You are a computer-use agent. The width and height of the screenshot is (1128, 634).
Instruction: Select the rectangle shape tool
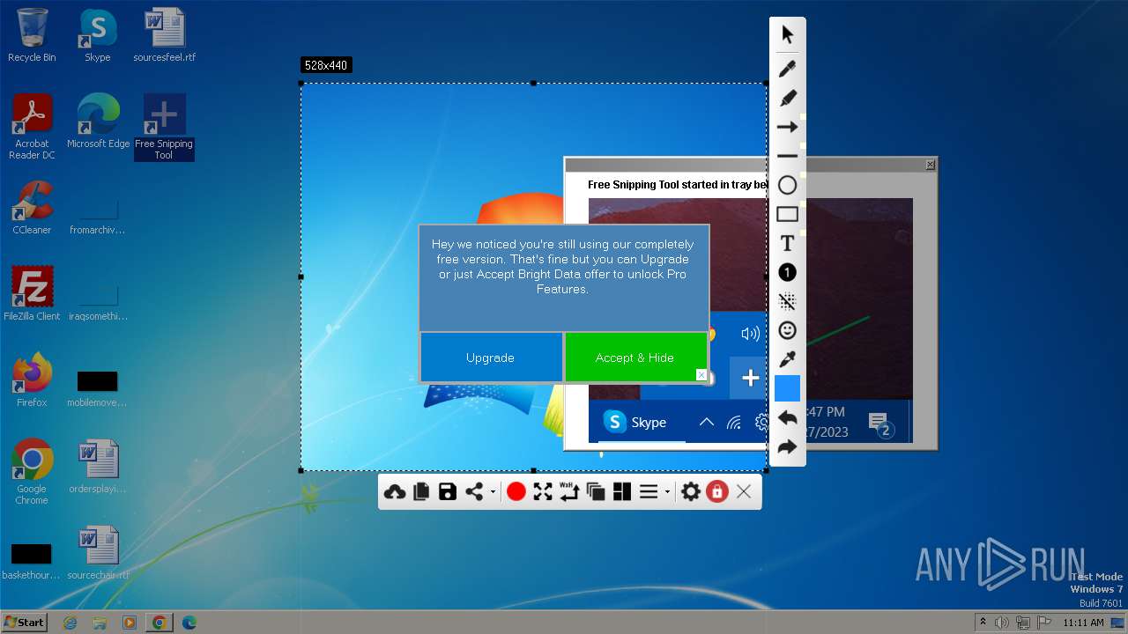point(787,214)
